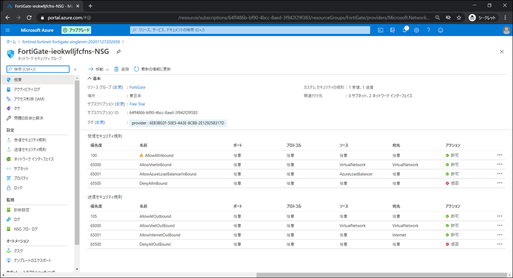Open the feedback smiley icon
This screenshot has height=278, width=513.
coord(440,30)
